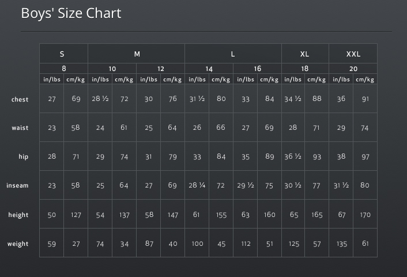The image size is (407, 277).
Task: Select the XL size column header
Action: point(306,54)
